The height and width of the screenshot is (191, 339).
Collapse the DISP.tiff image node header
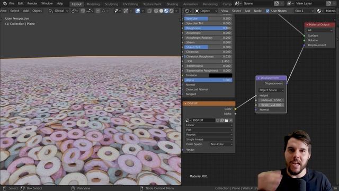pyautogui.click(x=185, y=103)
